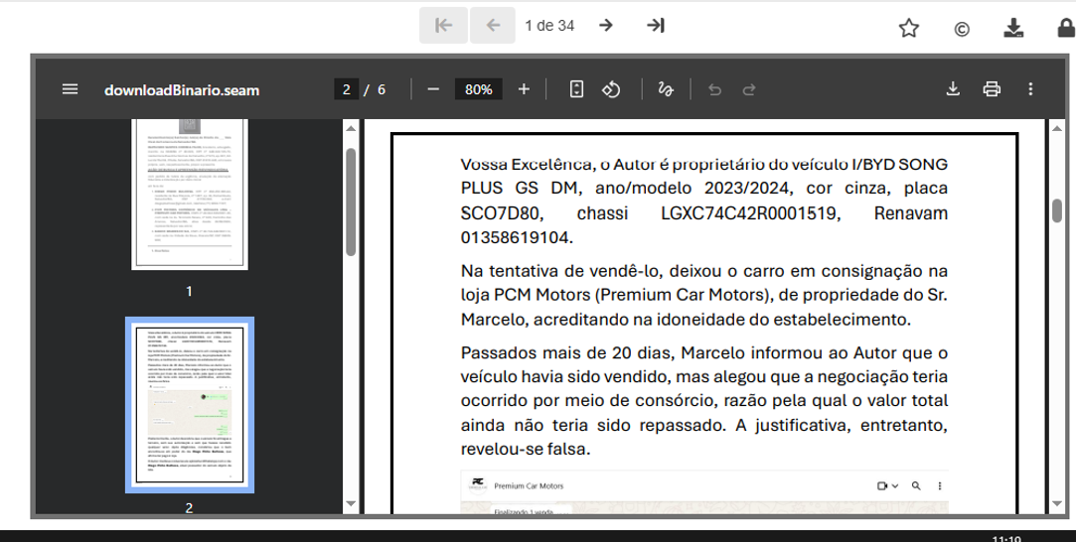
Task: Download document using top-bar download icon
Action: point(1013,28)
